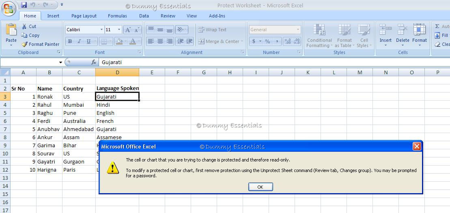Align text left in the cell

(x=151, y=41)
